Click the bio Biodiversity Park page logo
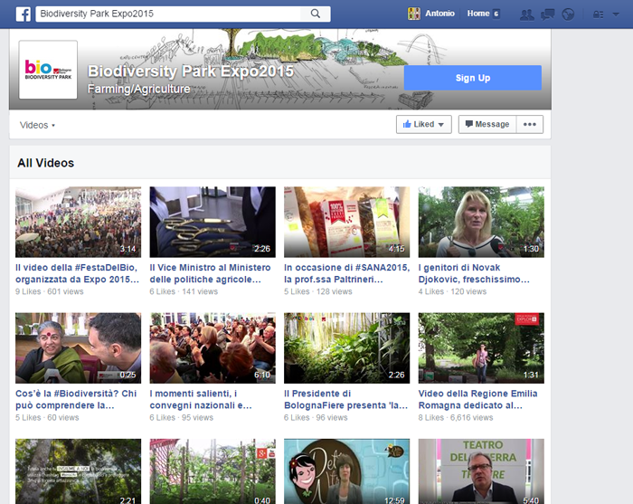 (x=48, y=70)
